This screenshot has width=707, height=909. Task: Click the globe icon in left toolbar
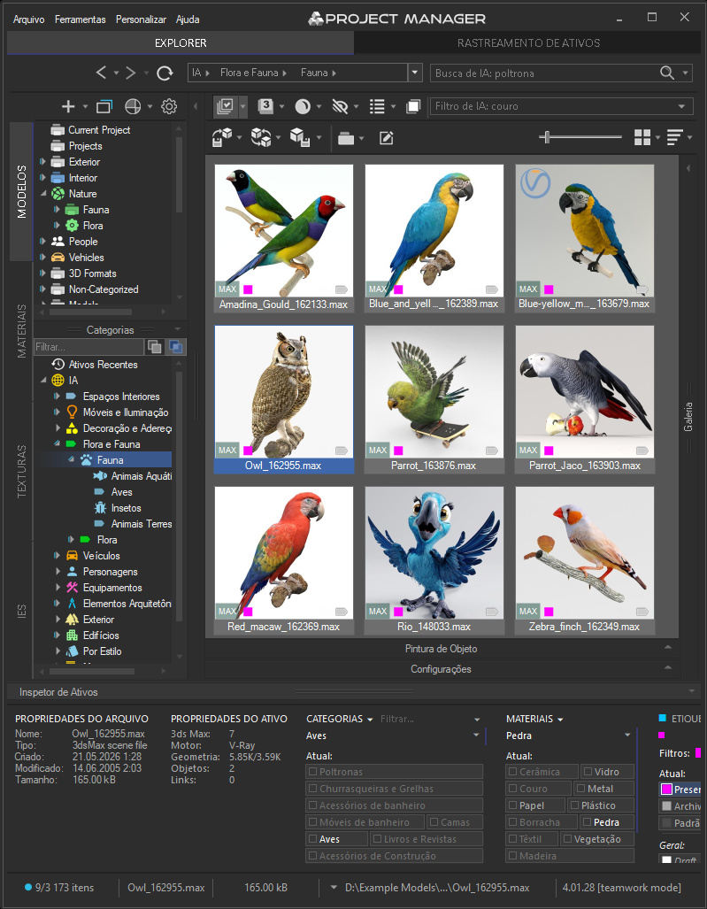[x=133, y=106]
